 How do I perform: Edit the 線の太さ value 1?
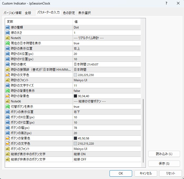[x=107, y=33]
